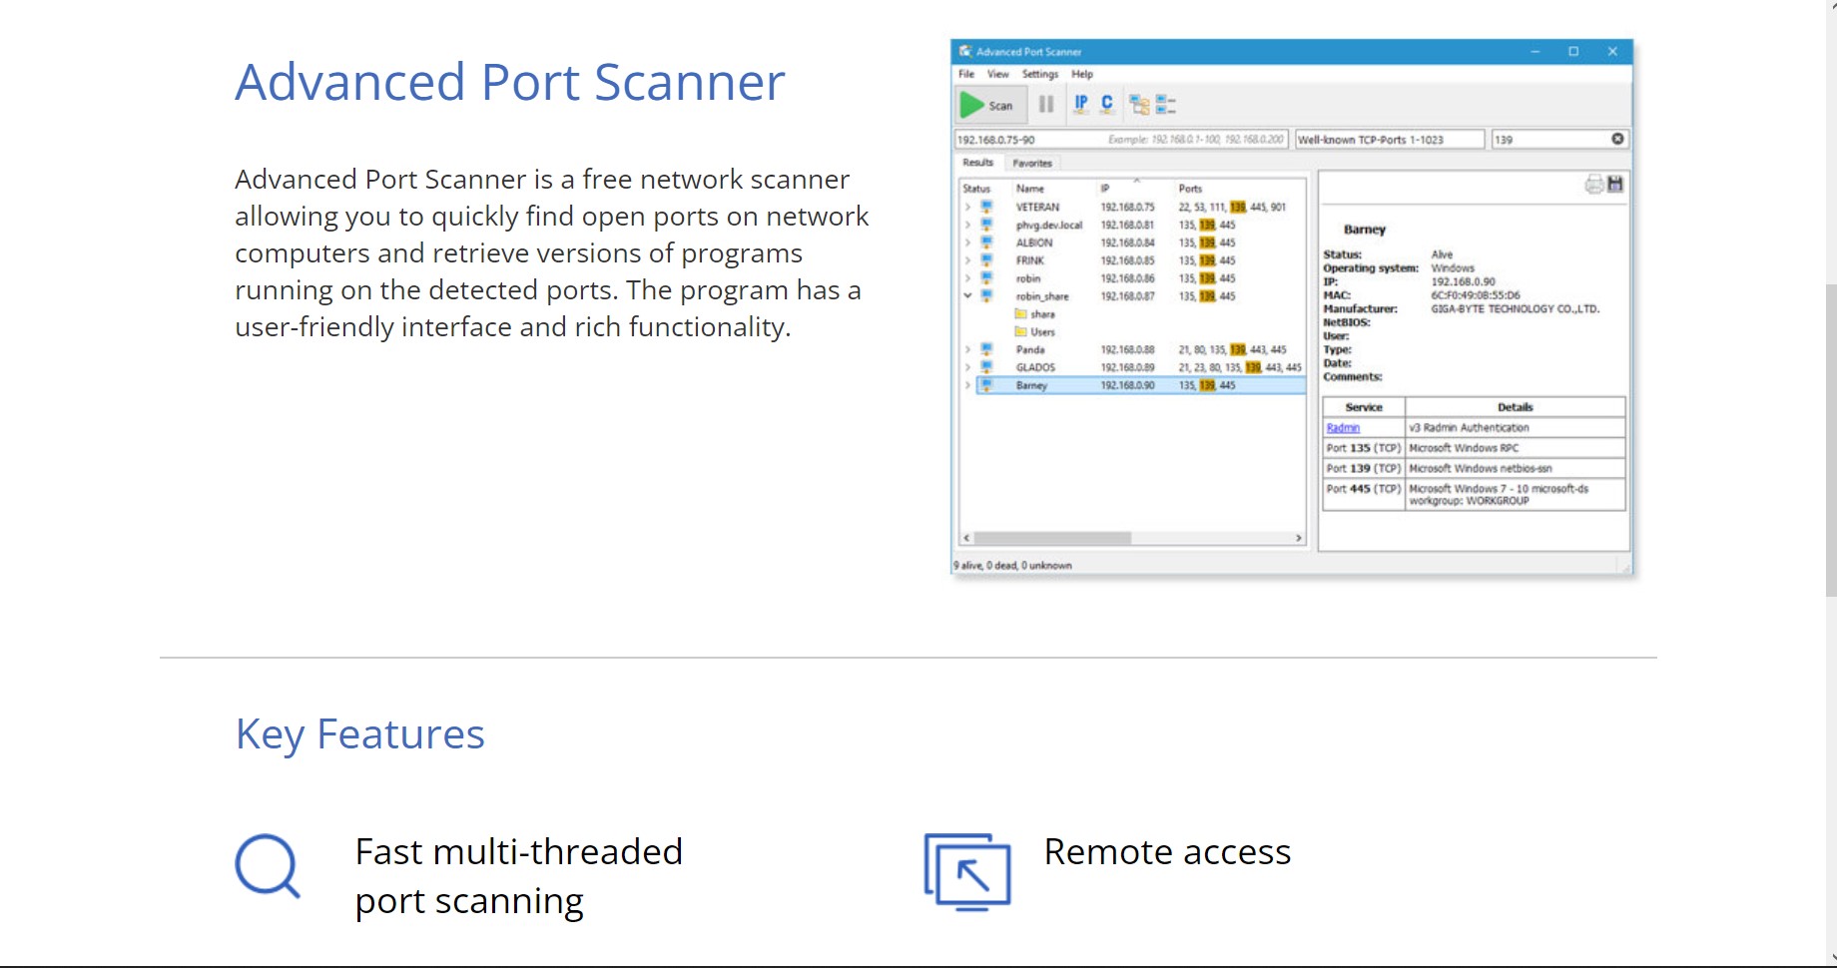Viewport: 1837px width, 968px height.
Task: Open the View menu
Action: click(x=998, y=74)
